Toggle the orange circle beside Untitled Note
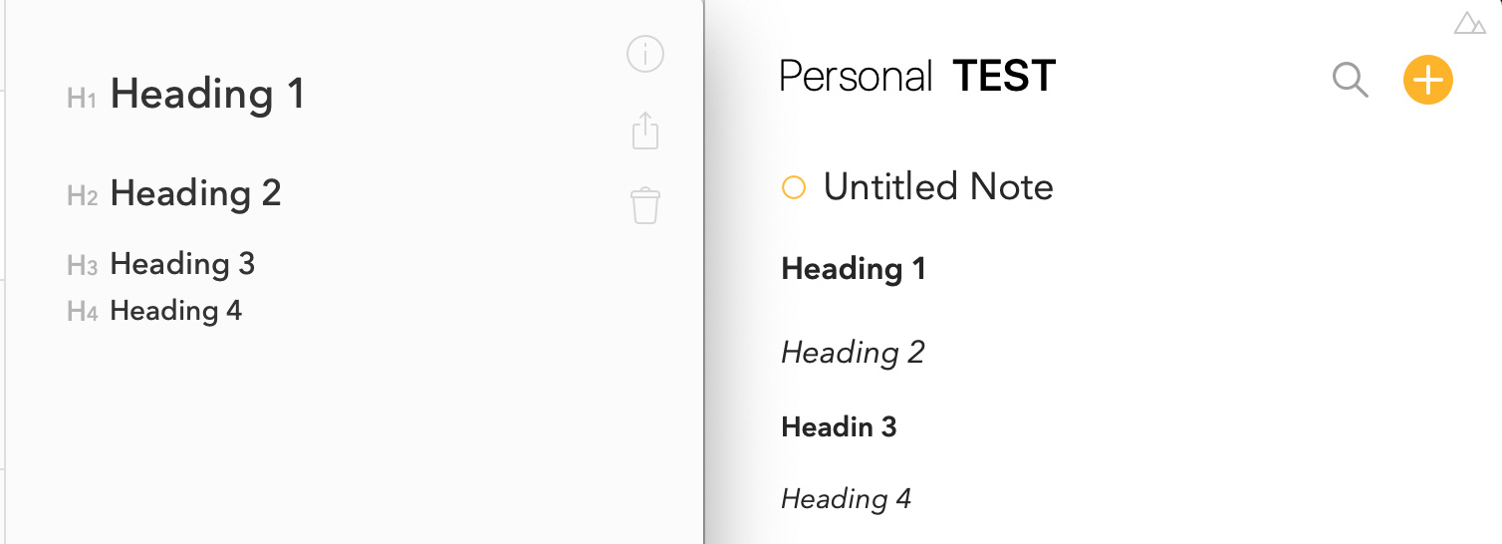The height and width of the screenshot is (544, 1502). (x=793, y=187)
